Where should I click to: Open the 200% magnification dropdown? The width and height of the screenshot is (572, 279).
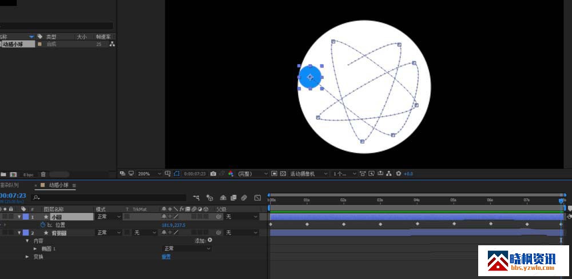point(149,174)
